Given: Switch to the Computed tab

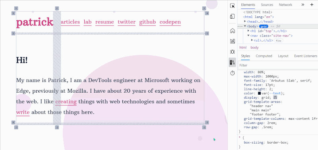Looking at the screenshot, I should tap(264, 56).
